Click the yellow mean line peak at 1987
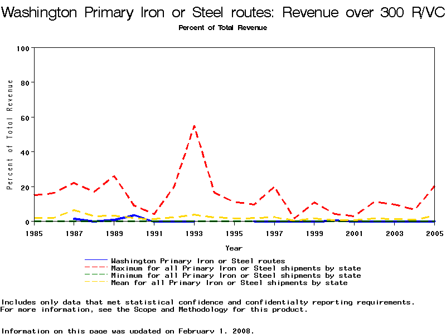Screen dimensions: 446x334 [74, 210]
